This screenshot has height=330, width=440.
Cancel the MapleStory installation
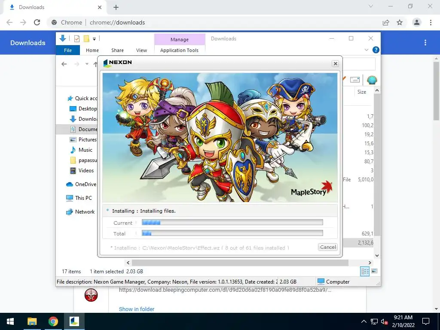pos(327,247)
